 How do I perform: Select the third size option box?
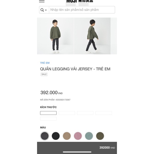pyautogui.click(x=85, y=113)
